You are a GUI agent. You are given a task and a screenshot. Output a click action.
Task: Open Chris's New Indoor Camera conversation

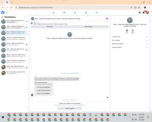click(x=14, y=73)
